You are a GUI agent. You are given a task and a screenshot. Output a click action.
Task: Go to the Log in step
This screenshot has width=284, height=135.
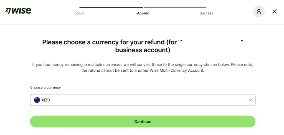click(79, 13)
